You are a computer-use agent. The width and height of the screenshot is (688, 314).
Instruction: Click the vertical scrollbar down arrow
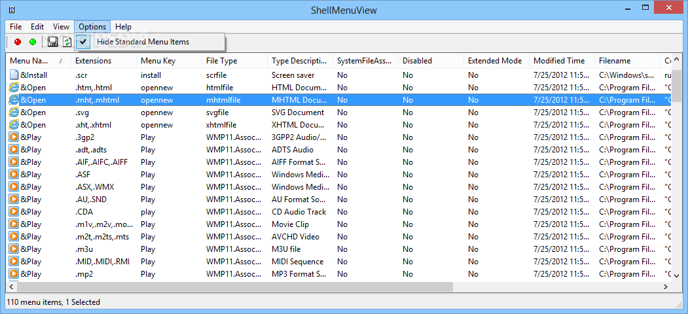tap(677, 276)
